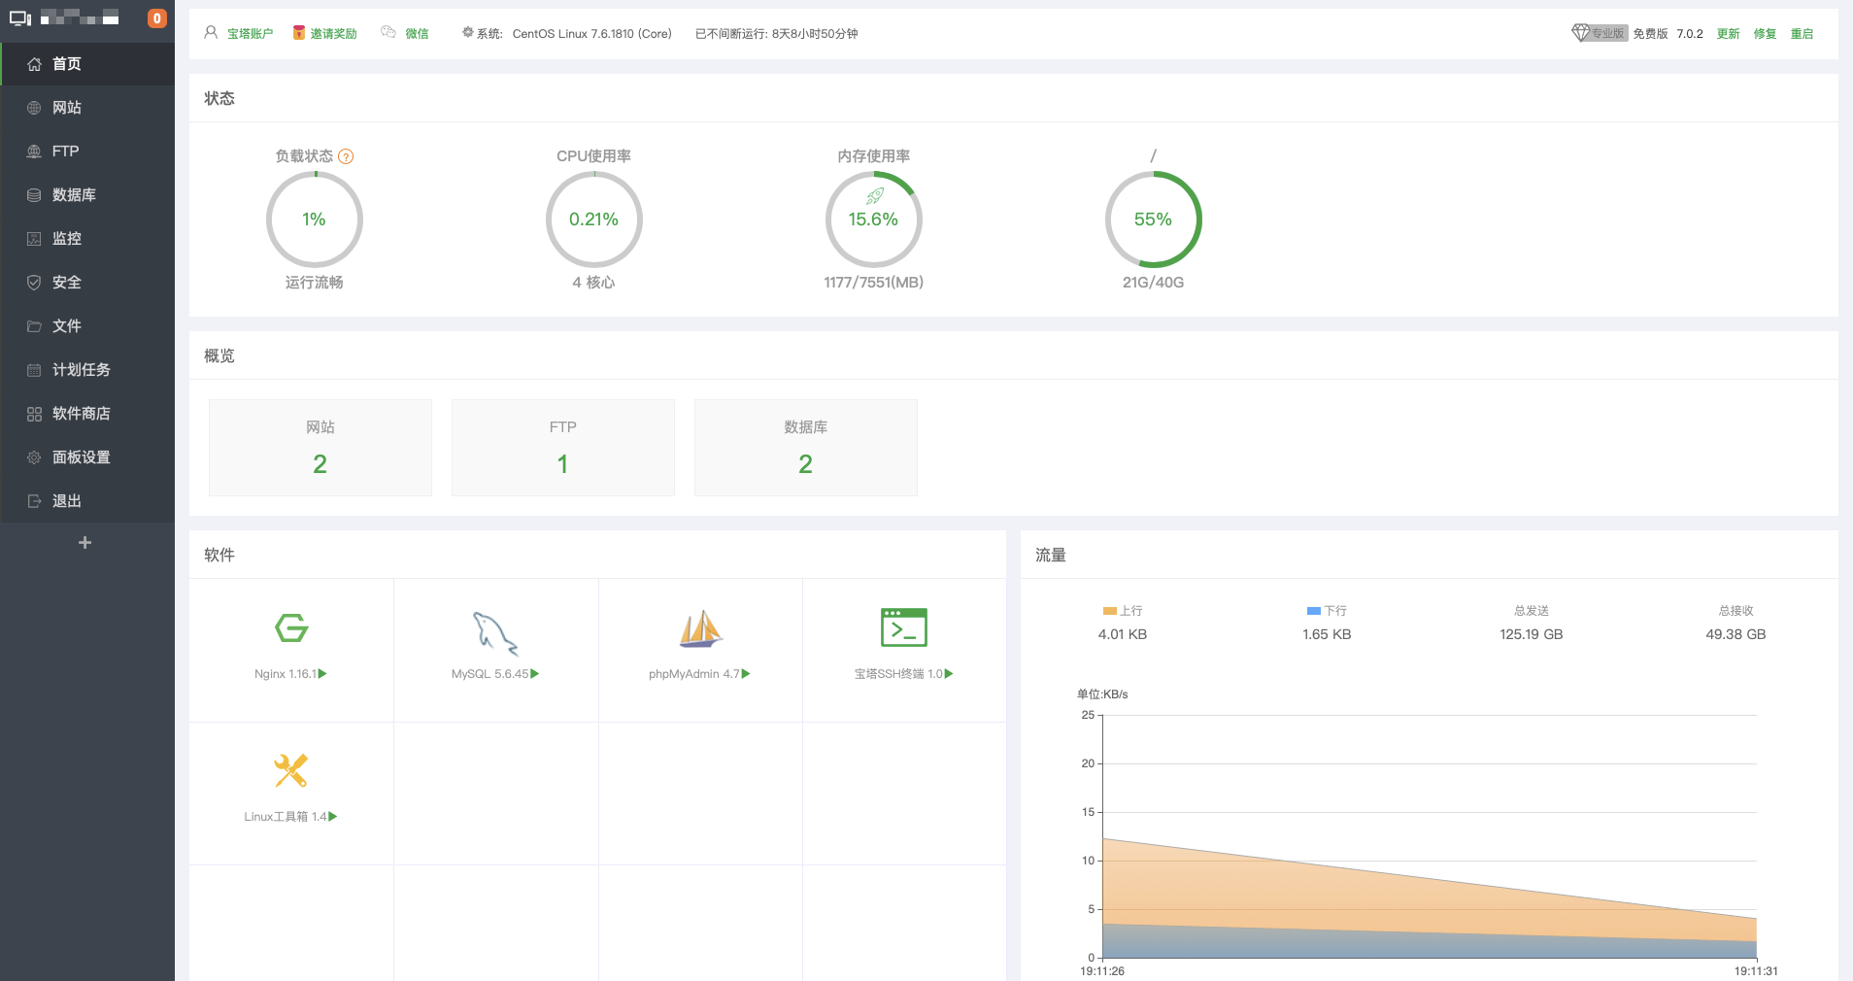Click the 负载状态 1% gauge
This screenshot has height=981, width=1853.
[x=315, y=220]
